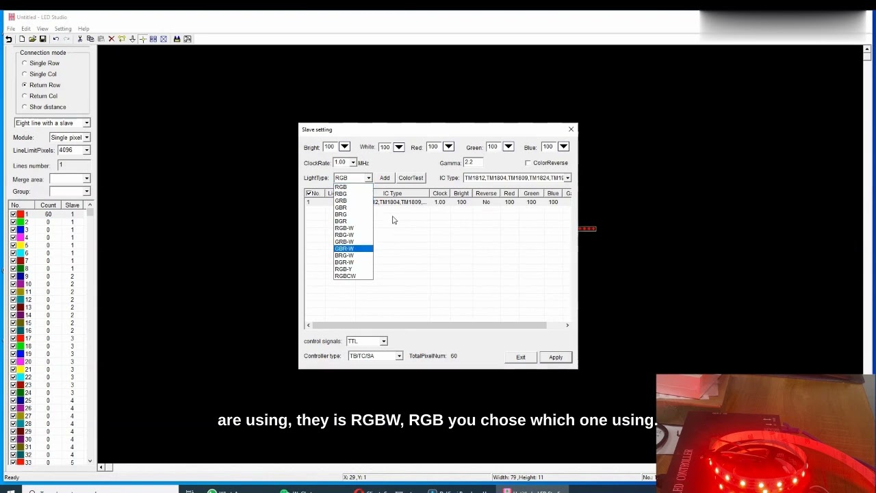The width and height of the screenshot is (876, 493).
Task: Copy selection using the toolbar icon
Action: (x=90, y=39)
